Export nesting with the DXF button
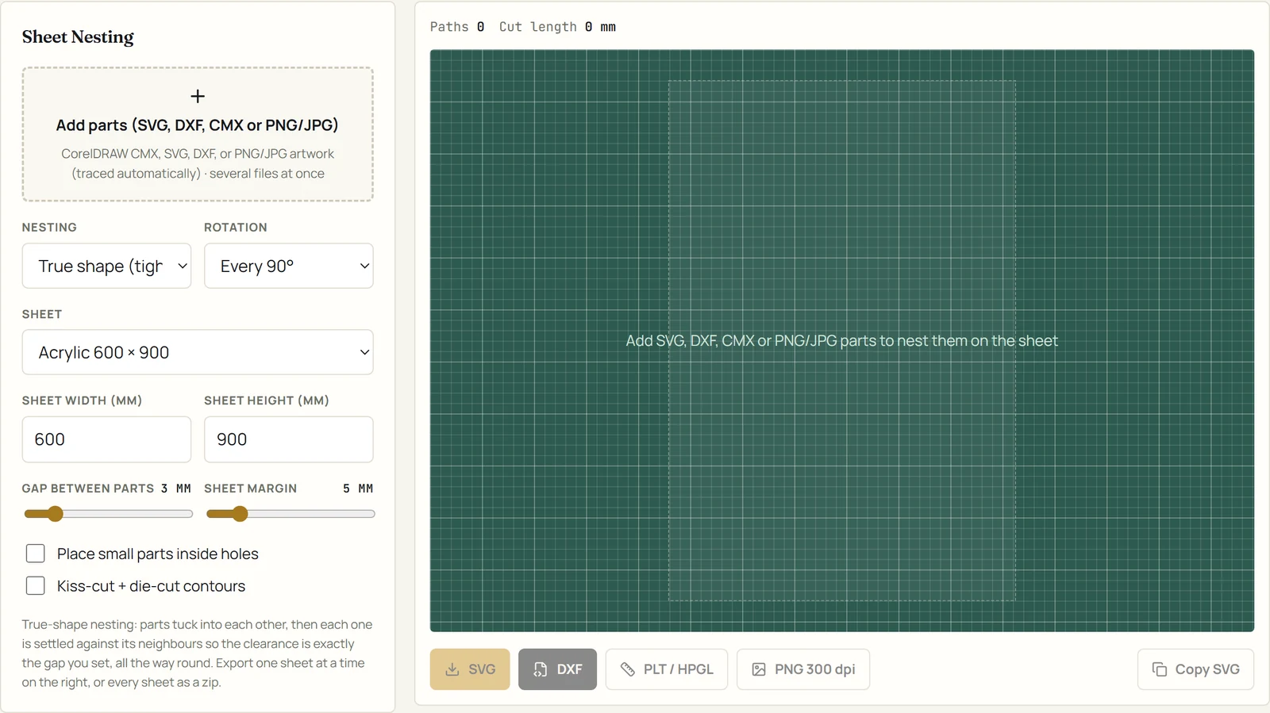The height and width of the screenshot is (713, 1270). pyautogui.click(x=557, y=669)
